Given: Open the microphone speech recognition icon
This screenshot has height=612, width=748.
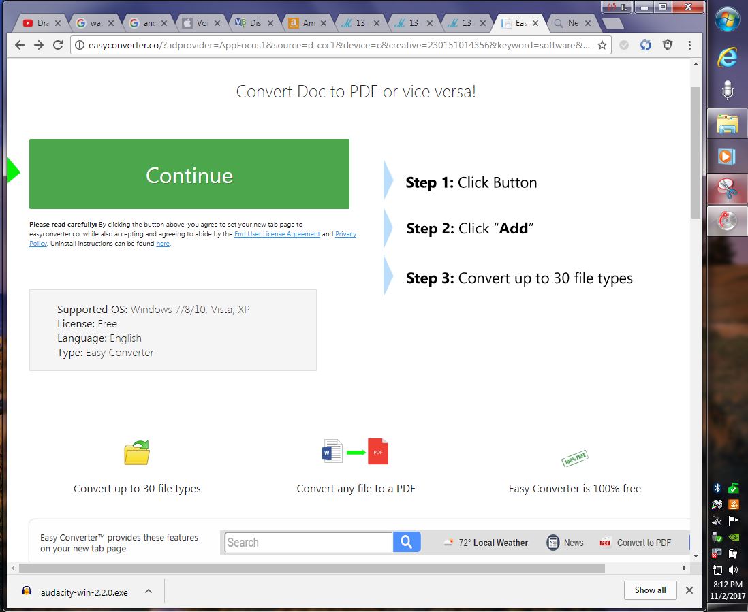Looking at the screenshot, I should 727,90.
